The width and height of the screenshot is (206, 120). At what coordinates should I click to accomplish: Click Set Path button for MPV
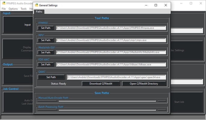coord(46,40)
